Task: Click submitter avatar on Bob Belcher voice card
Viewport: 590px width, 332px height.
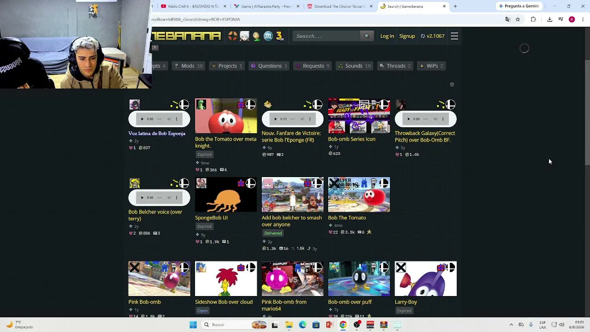Action: [x=135, y=184]
